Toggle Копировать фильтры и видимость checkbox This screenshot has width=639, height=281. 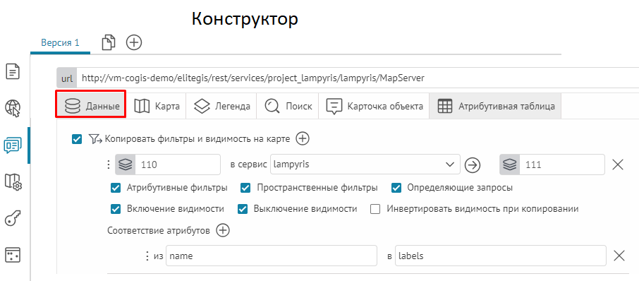[76, 139]
